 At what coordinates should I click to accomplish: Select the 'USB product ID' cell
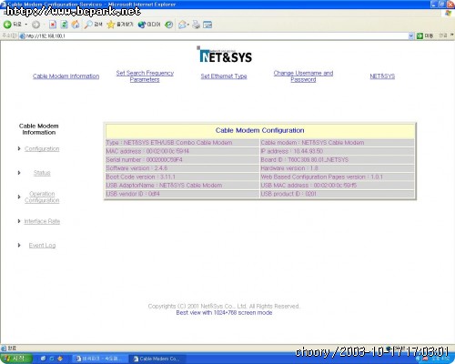[x=337, y=194]
